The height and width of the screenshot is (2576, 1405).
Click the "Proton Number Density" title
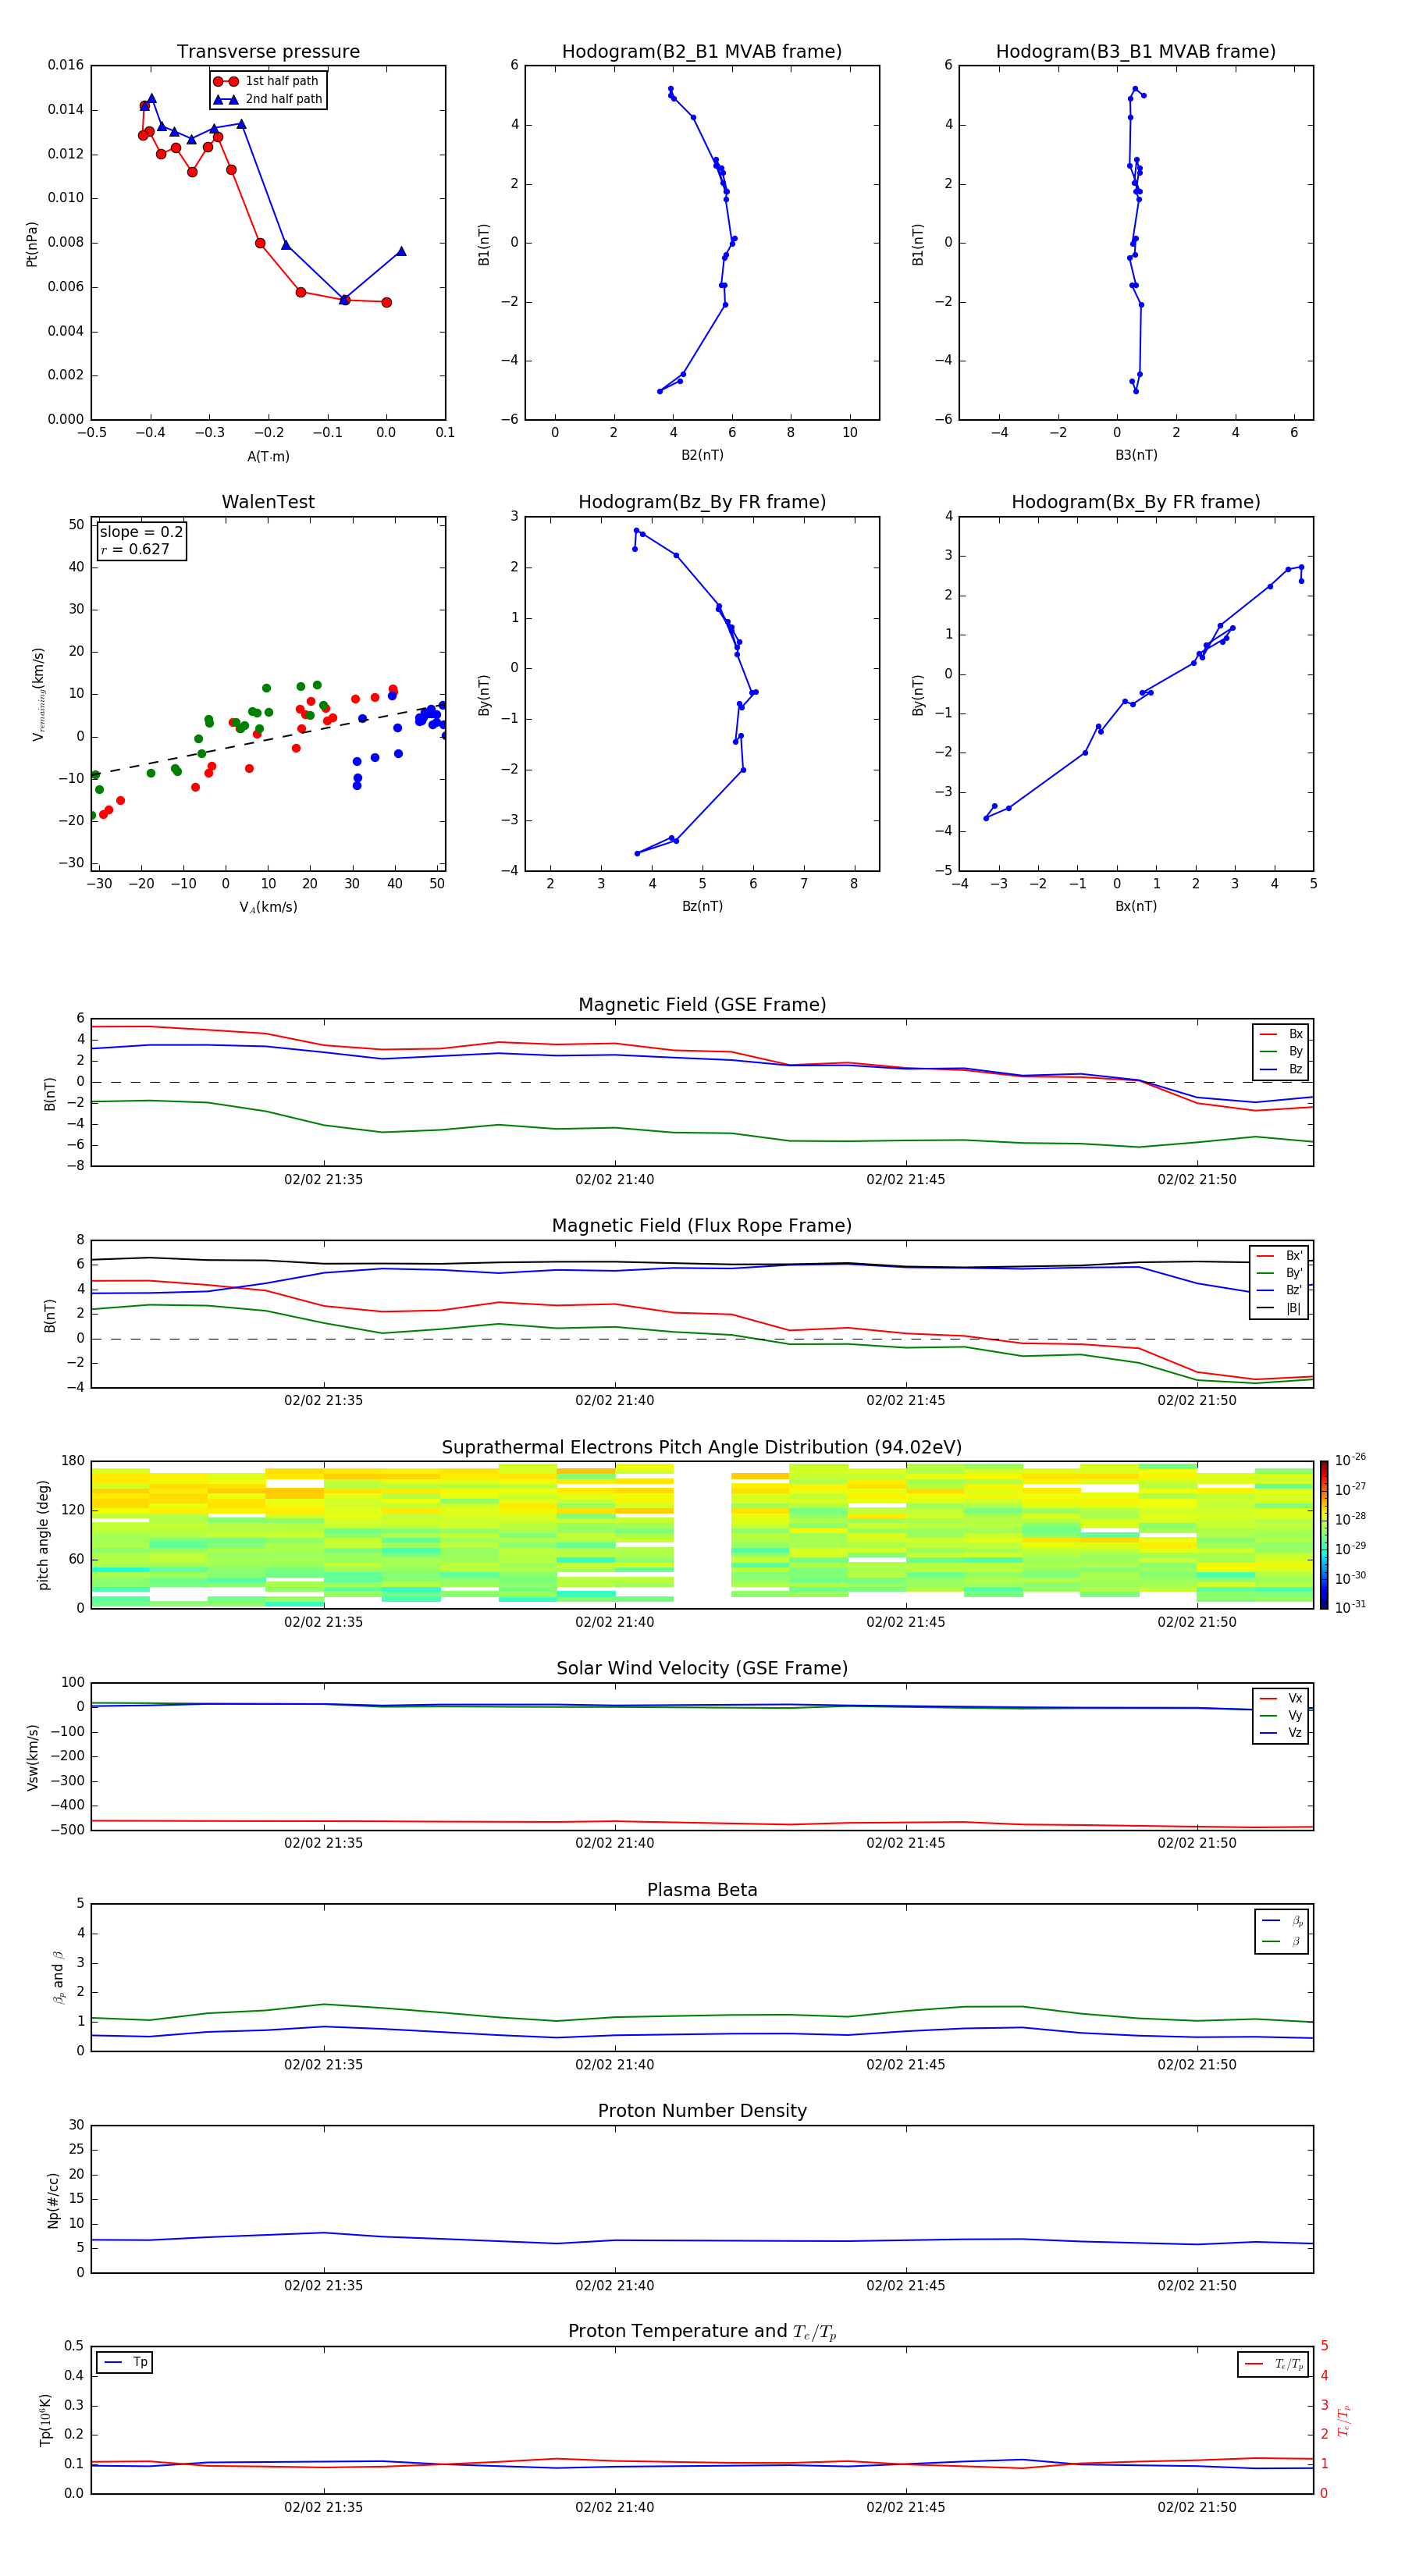point(702,2112)
